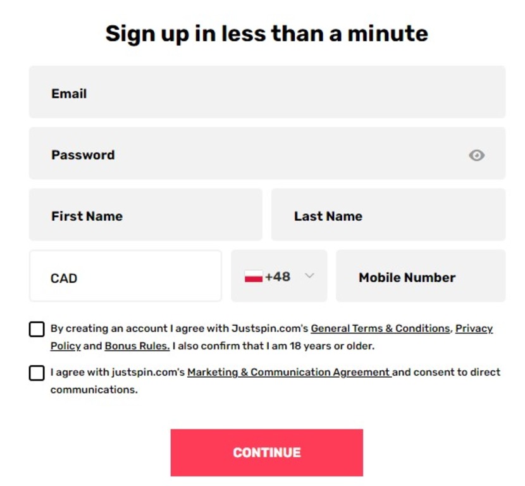Open Marketing & Communication Agreement link
This screenshot has height=486, width=525.
point(289,372)
